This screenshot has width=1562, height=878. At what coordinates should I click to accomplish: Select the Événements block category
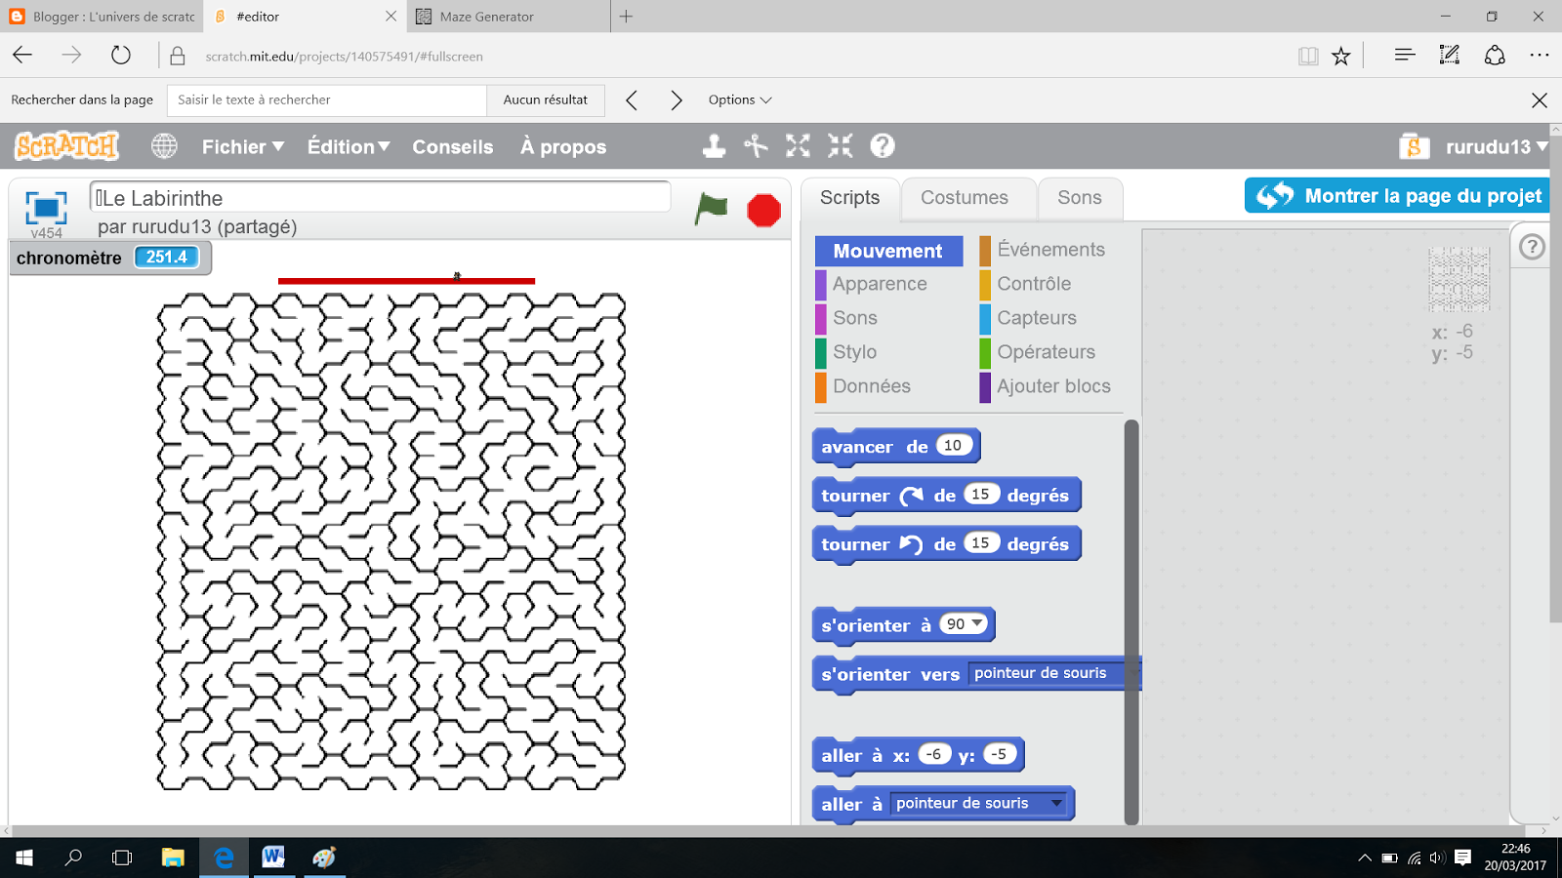[x=1051, y=250]
